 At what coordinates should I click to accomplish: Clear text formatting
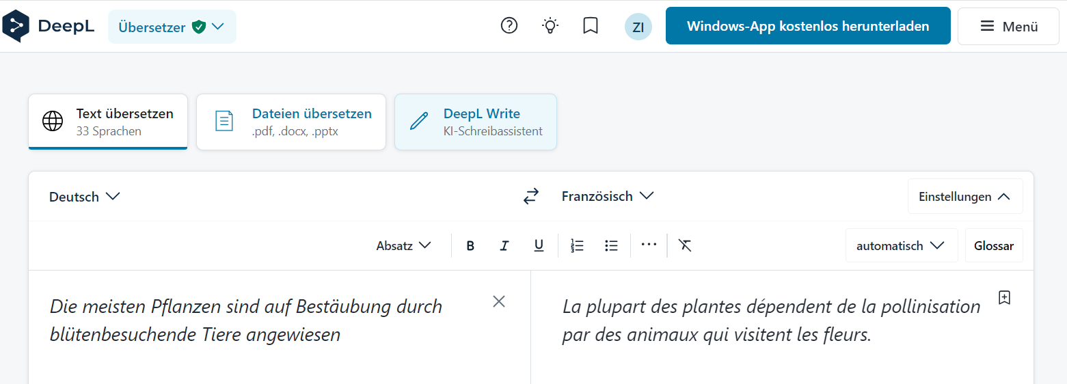tap(685, 246)
